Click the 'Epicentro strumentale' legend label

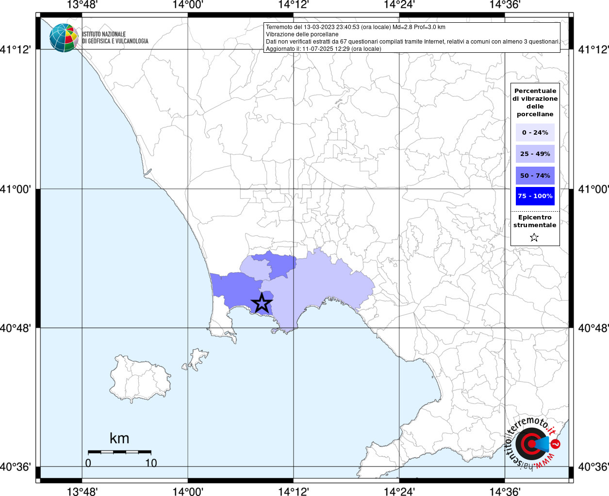click(535, 221)
